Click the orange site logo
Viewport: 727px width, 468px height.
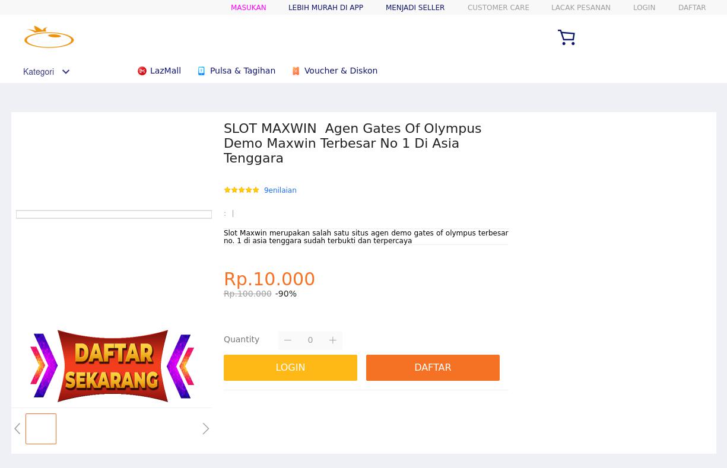pyautogui.click(x=49, y=37)
